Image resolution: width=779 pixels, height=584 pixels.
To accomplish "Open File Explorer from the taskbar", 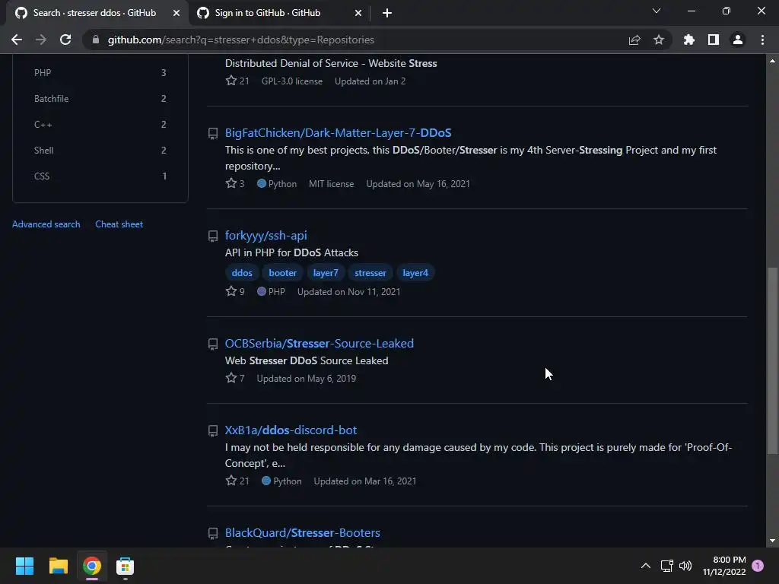I will (x=58, y=566).
